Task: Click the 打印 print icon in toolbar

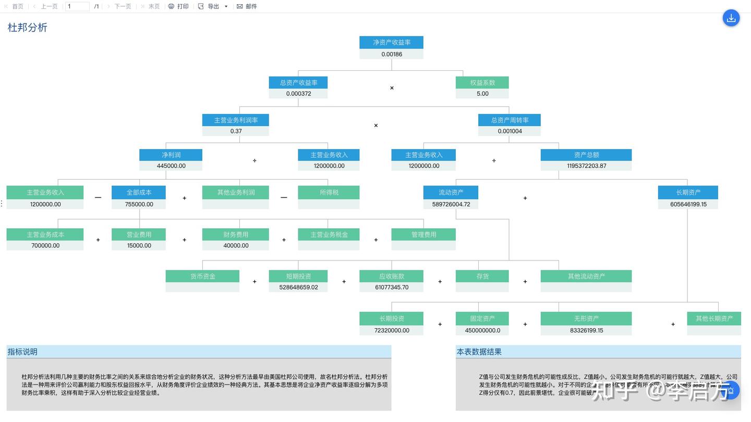Action: (172, 6)
